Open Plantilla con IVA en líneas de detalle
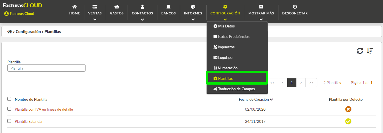This screenshot has width=383, height=133. (44, 109)
